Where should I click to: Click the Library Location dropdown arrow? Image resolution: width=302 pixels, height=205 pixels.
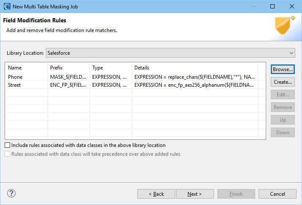click(291, 53)
